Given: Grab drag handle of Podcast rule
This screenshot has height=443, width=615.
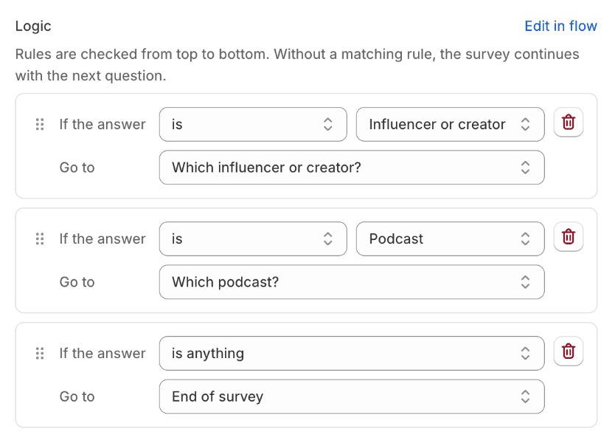Looking at the screenshot, I should click(x=40, y=238).
